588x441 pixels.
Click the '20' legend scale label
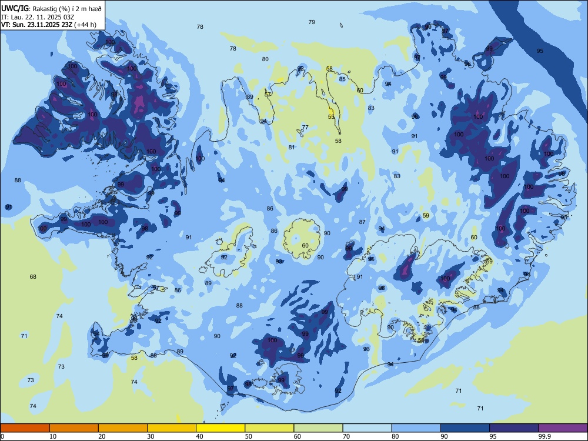[x=102, y=436]
